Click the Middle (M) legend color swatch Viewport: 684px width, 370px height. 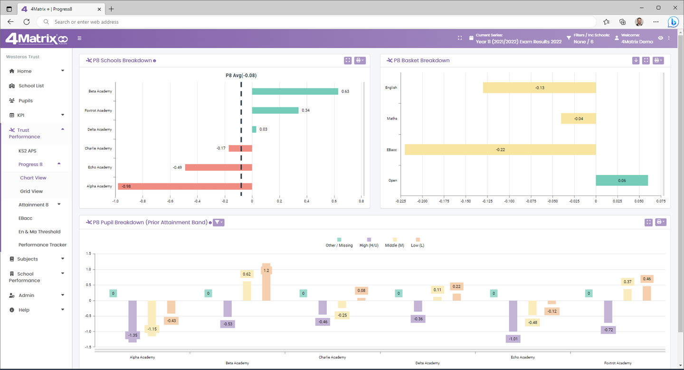[x=395, y=240]
